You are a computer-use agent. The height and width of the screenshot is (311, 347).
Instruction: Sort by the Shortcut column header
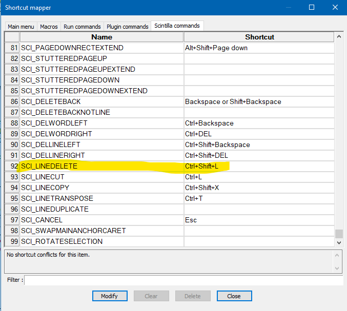pyautogui.click(x=259, y=37)
